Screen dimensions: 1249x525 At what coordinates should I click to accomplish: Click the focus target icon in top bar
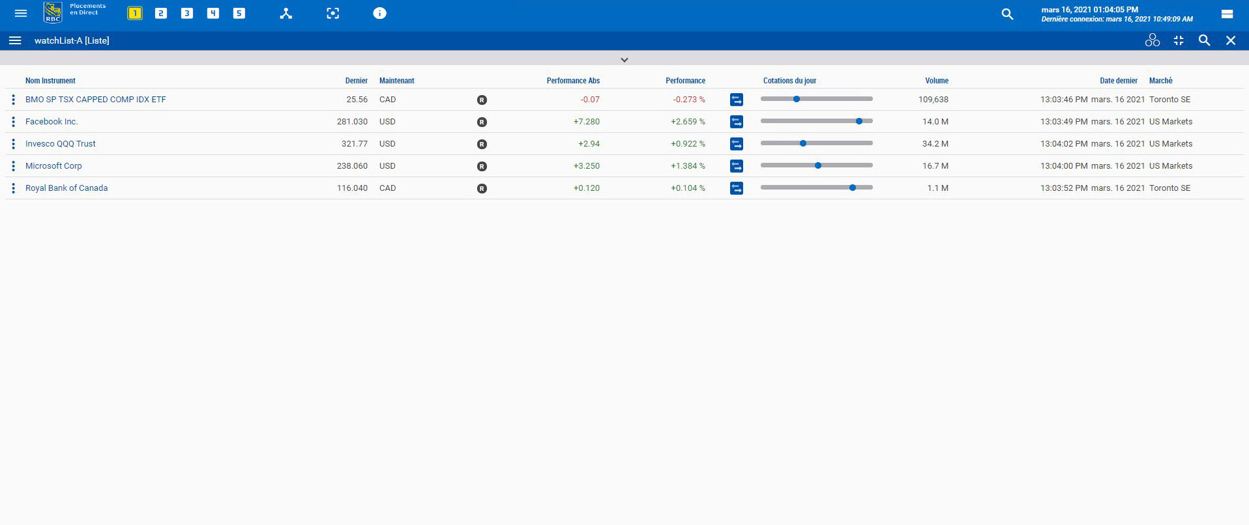pyautogui.click(x=333, y=13)
